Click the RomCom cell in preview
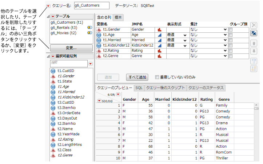The image size is (263, 164). [224, 152]
